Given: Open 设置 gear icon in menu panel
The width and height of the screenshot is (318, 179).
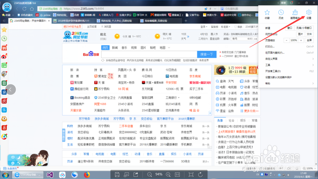Looking at the screenshot, I should click(x=309, y=13).
